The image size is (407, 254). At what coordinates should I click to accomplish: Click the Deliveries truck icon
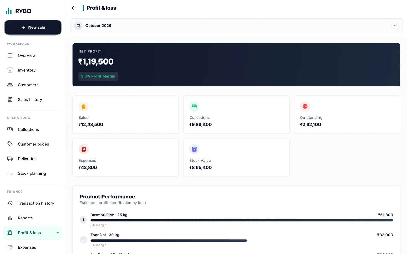coord(10,159)
